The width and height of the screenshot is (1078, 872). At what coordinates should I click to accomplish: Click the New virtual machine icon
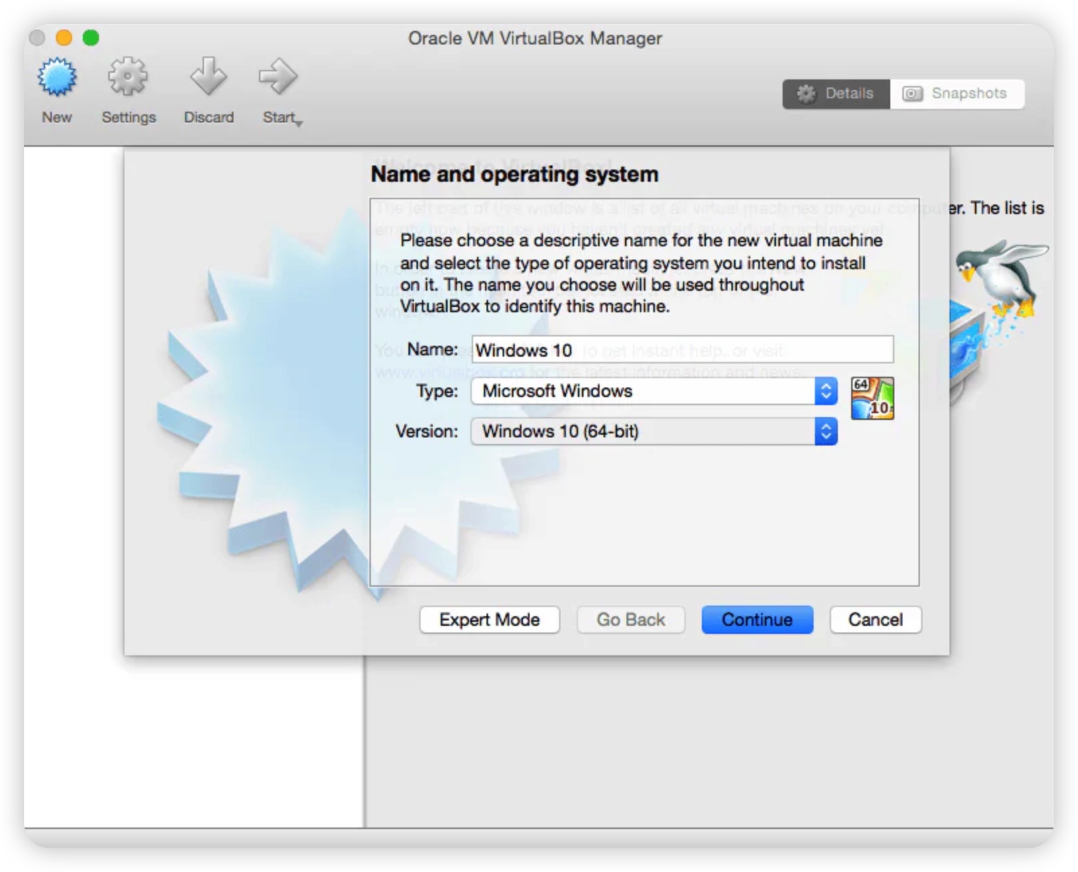(57, 77)
